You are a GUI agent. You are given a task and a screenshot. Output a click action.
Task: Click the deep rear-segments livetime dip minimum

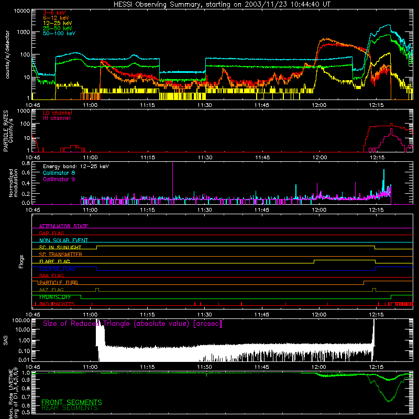(x=389, y=401)
